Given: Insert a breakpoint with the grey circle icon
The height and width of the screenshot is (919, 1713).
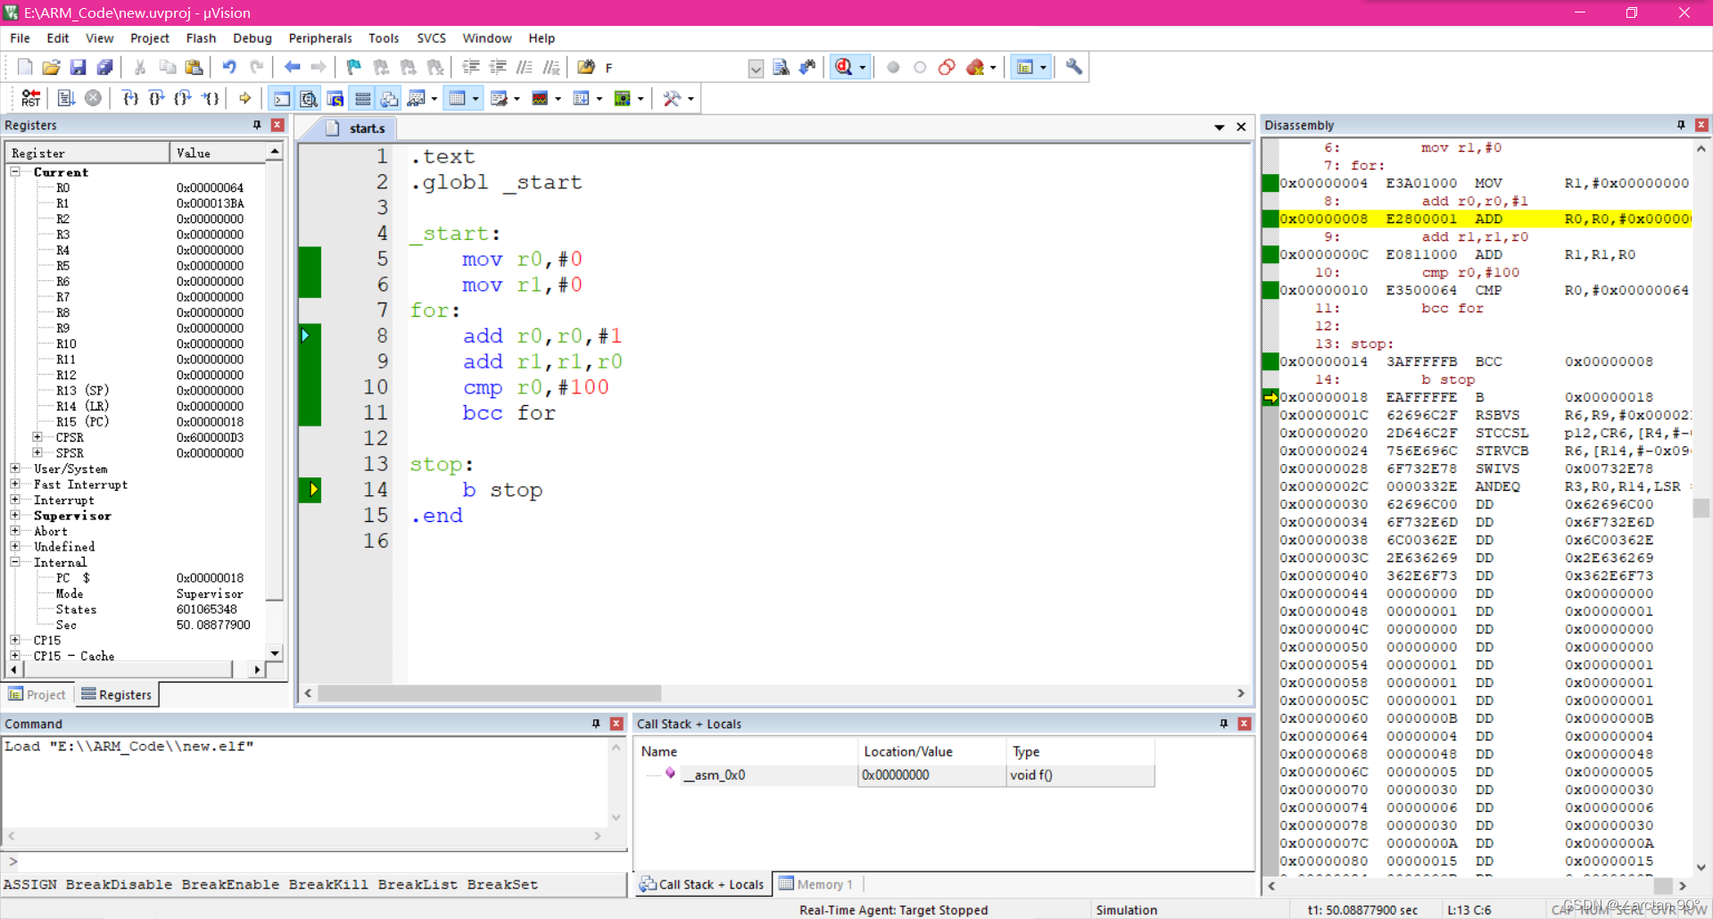Looking at the screenshot, I should click(x=893, y=67).
